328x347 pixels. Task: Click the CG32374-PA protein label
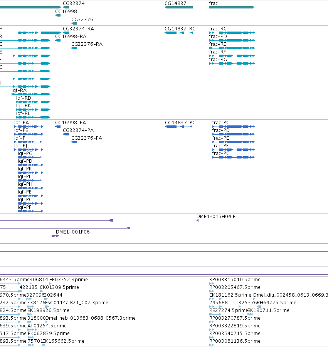[x=78, y=130]
